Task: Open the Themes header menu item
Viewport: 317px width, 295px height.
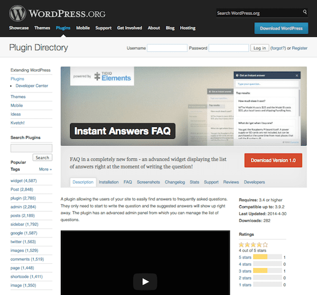Action: coord(42,28)
